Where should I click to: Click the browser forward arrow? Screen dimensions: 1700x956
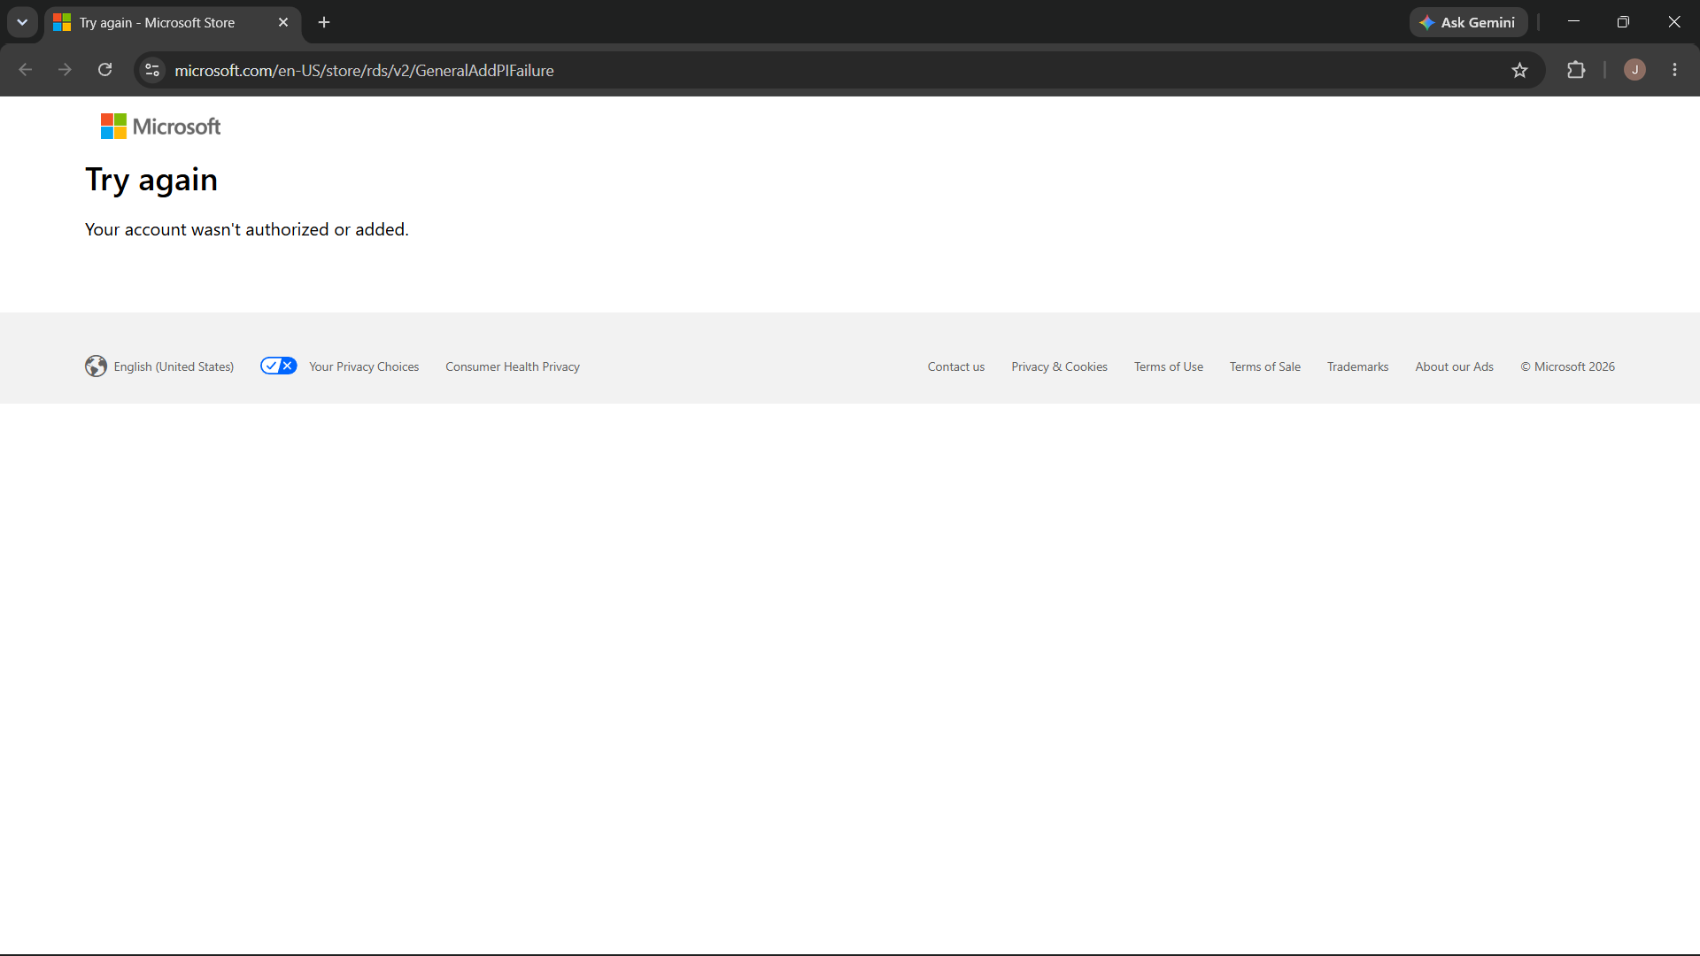point(65,70)
